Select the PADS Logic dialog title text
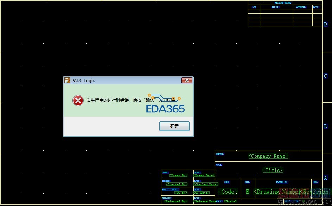332x206 pixels. [83, 81]
